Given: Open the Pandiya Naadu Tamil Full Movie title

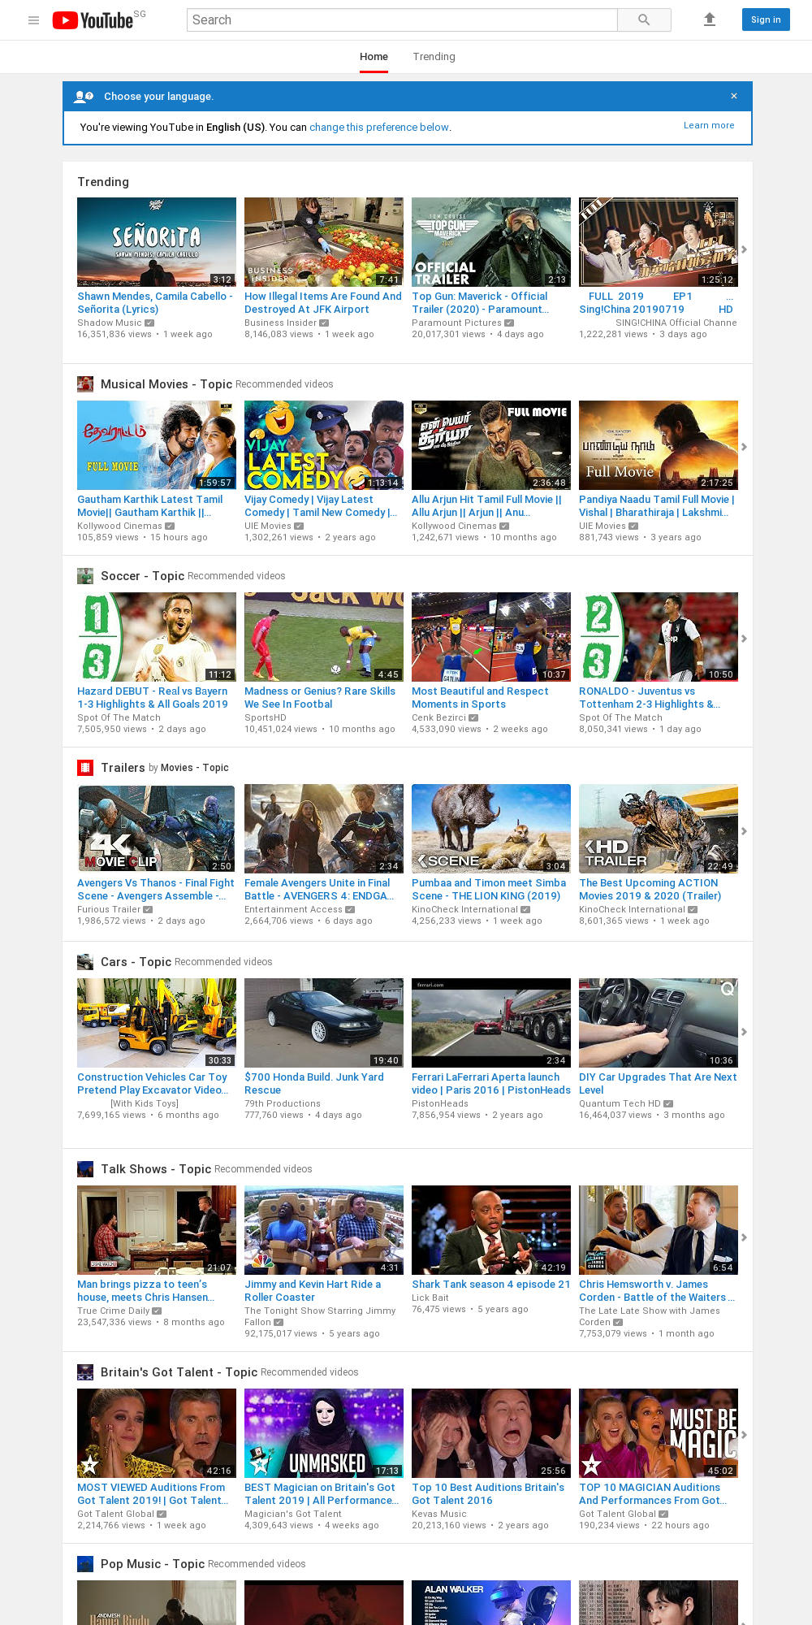Looking at the screenshot, I should point(657,506).
